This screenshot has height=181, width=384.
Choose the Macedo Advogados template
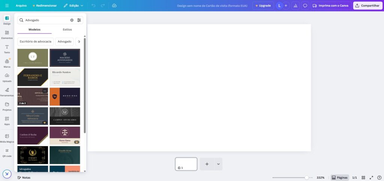tap(64, 58)
